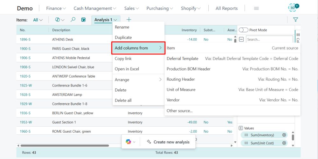Expand the Cash Management menu

(95, 8)
